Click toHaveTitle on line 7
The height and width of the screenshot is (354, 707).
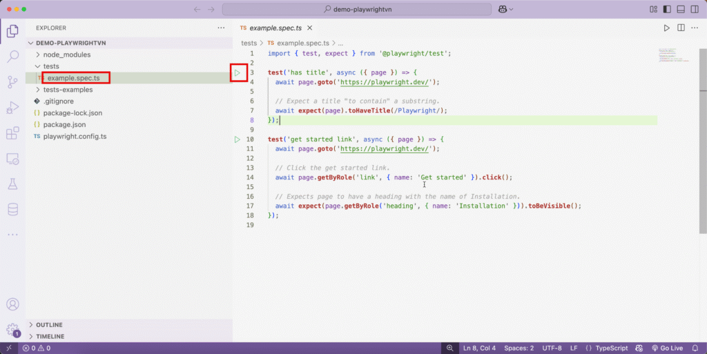point(369,110)
